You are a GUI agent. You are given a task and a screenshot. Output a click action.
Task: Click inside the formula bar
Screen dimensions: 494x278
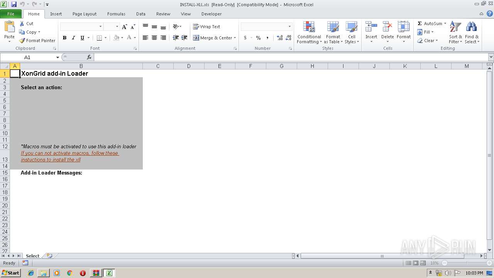291,57
